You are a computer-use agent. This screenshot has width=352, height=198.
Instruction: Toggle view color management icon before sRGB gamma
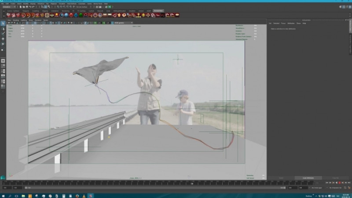pos(112,23)
